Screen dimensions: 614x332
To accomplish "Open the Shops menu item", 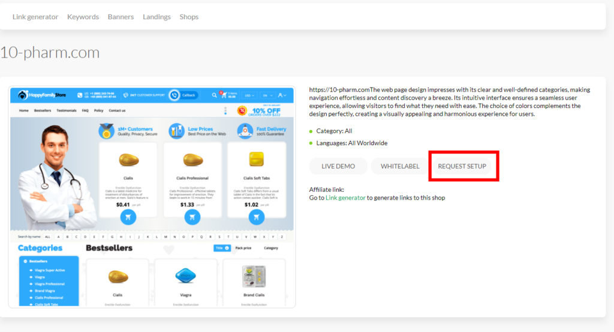I will tap(189, 17).
